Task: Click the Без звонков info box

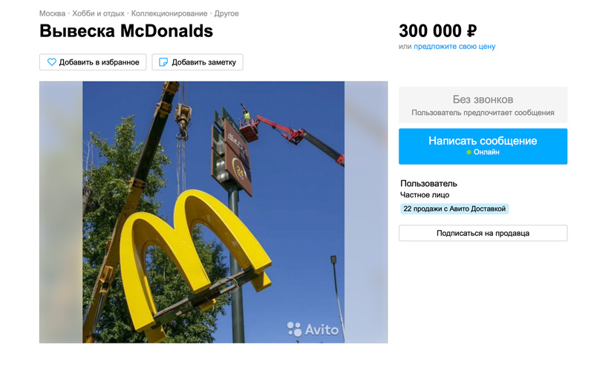Action: pos(483,105)
